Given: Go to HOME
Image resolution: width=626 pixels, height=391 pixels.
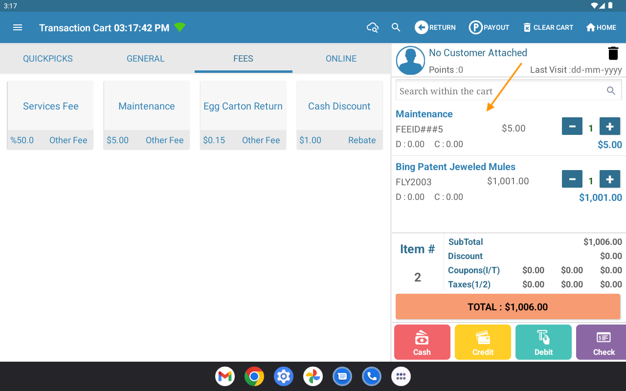Looking at the screenshot, I should [x=601, y=27].
